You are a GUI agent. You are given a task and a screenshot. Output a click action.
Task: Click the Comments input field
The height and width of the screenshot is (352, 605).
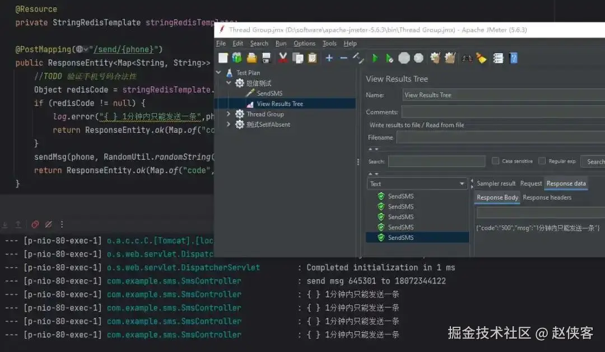point(503,112)
